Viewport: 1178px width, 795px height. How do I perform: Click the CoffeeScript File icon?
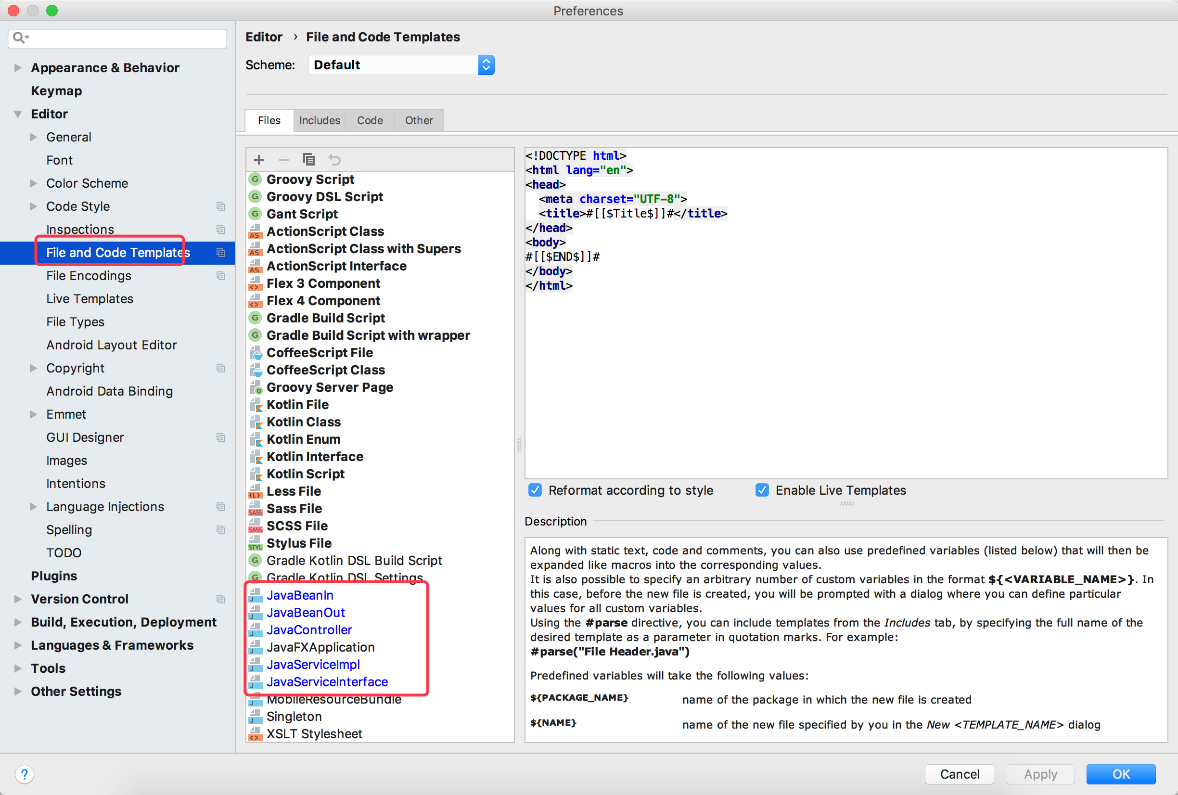coord(256,352)
